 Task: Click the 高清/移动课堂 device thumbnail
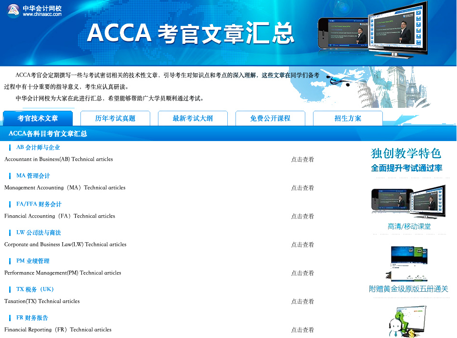(409, 202)
